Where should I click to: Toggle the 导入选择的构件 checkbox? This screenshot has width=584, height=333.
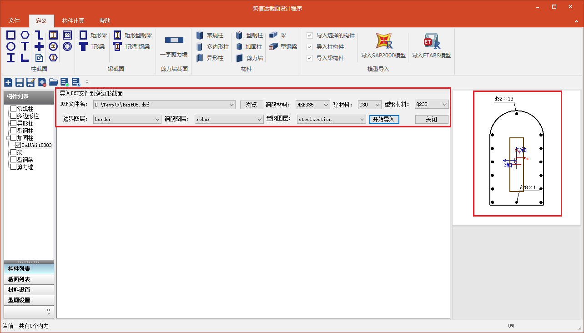[x=310, y=35]
